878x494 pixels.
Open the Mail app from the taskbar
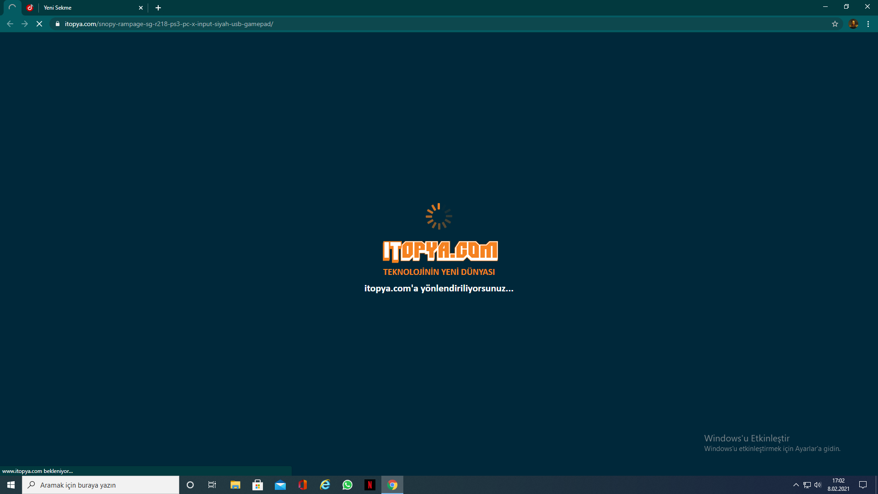[280, 485]
